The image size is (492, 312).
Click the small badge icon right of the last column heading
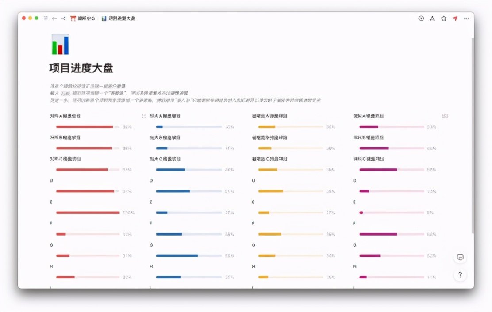coord(445,115)
